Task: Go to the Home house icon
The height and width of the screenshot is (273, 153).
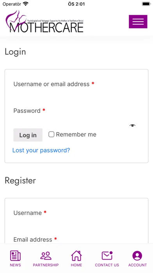Action: point(76,256)
